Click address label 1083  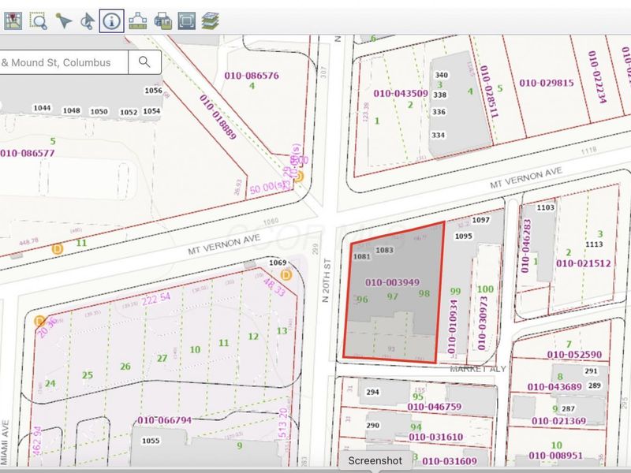(x=384, y=250)
